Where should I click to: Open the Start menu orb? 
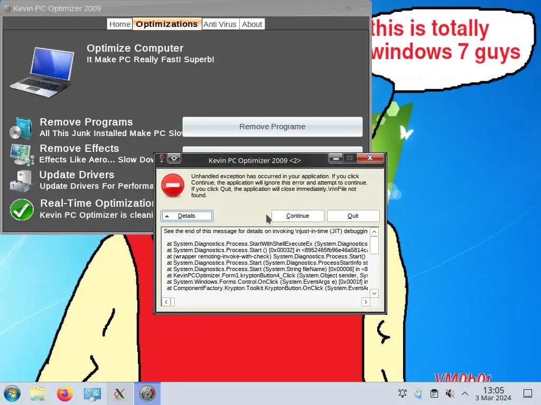click(x=12, y=393)
